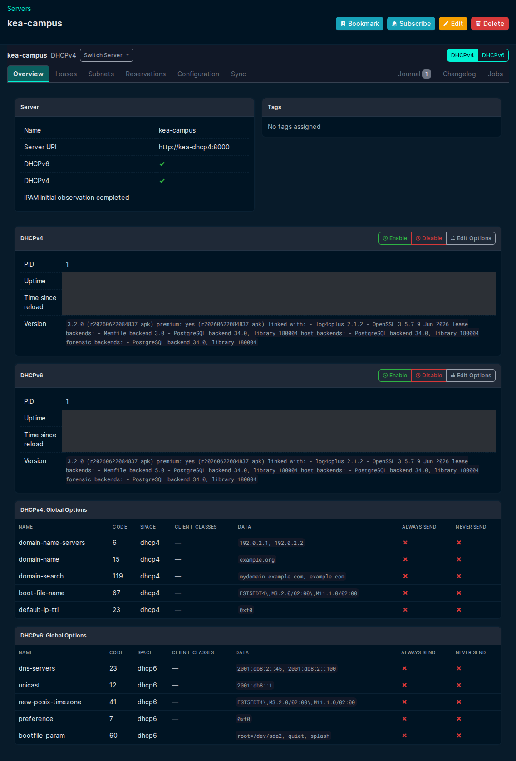Open the Configuration tab
This screenshot has width=516, height=761.
click(x=198, y=74)
